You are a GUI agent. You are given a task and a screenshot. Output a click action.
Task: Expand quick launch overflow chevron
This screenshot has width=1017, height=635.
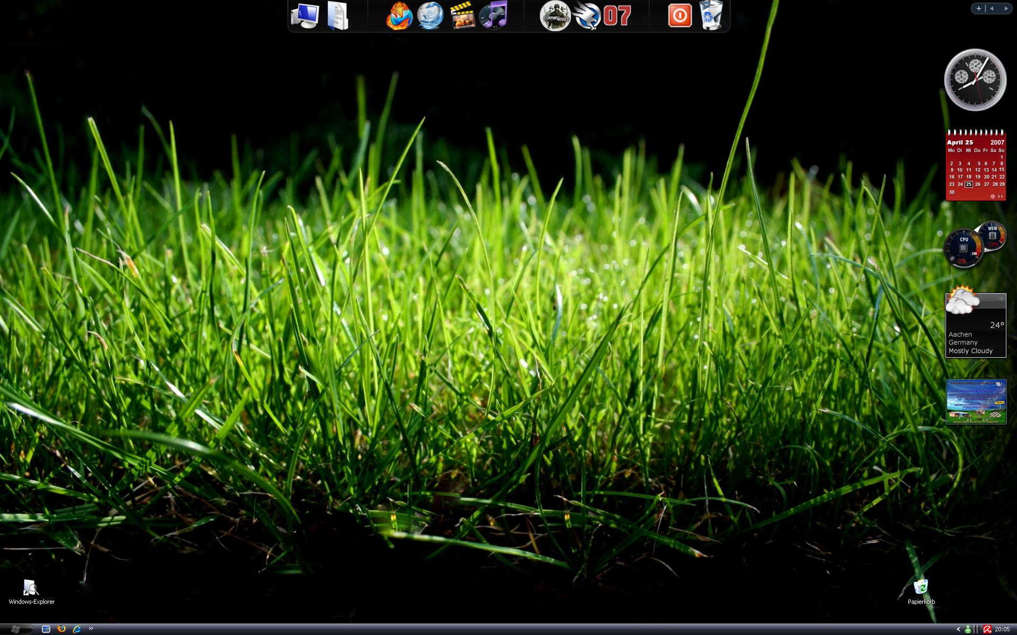coord(91,629)
